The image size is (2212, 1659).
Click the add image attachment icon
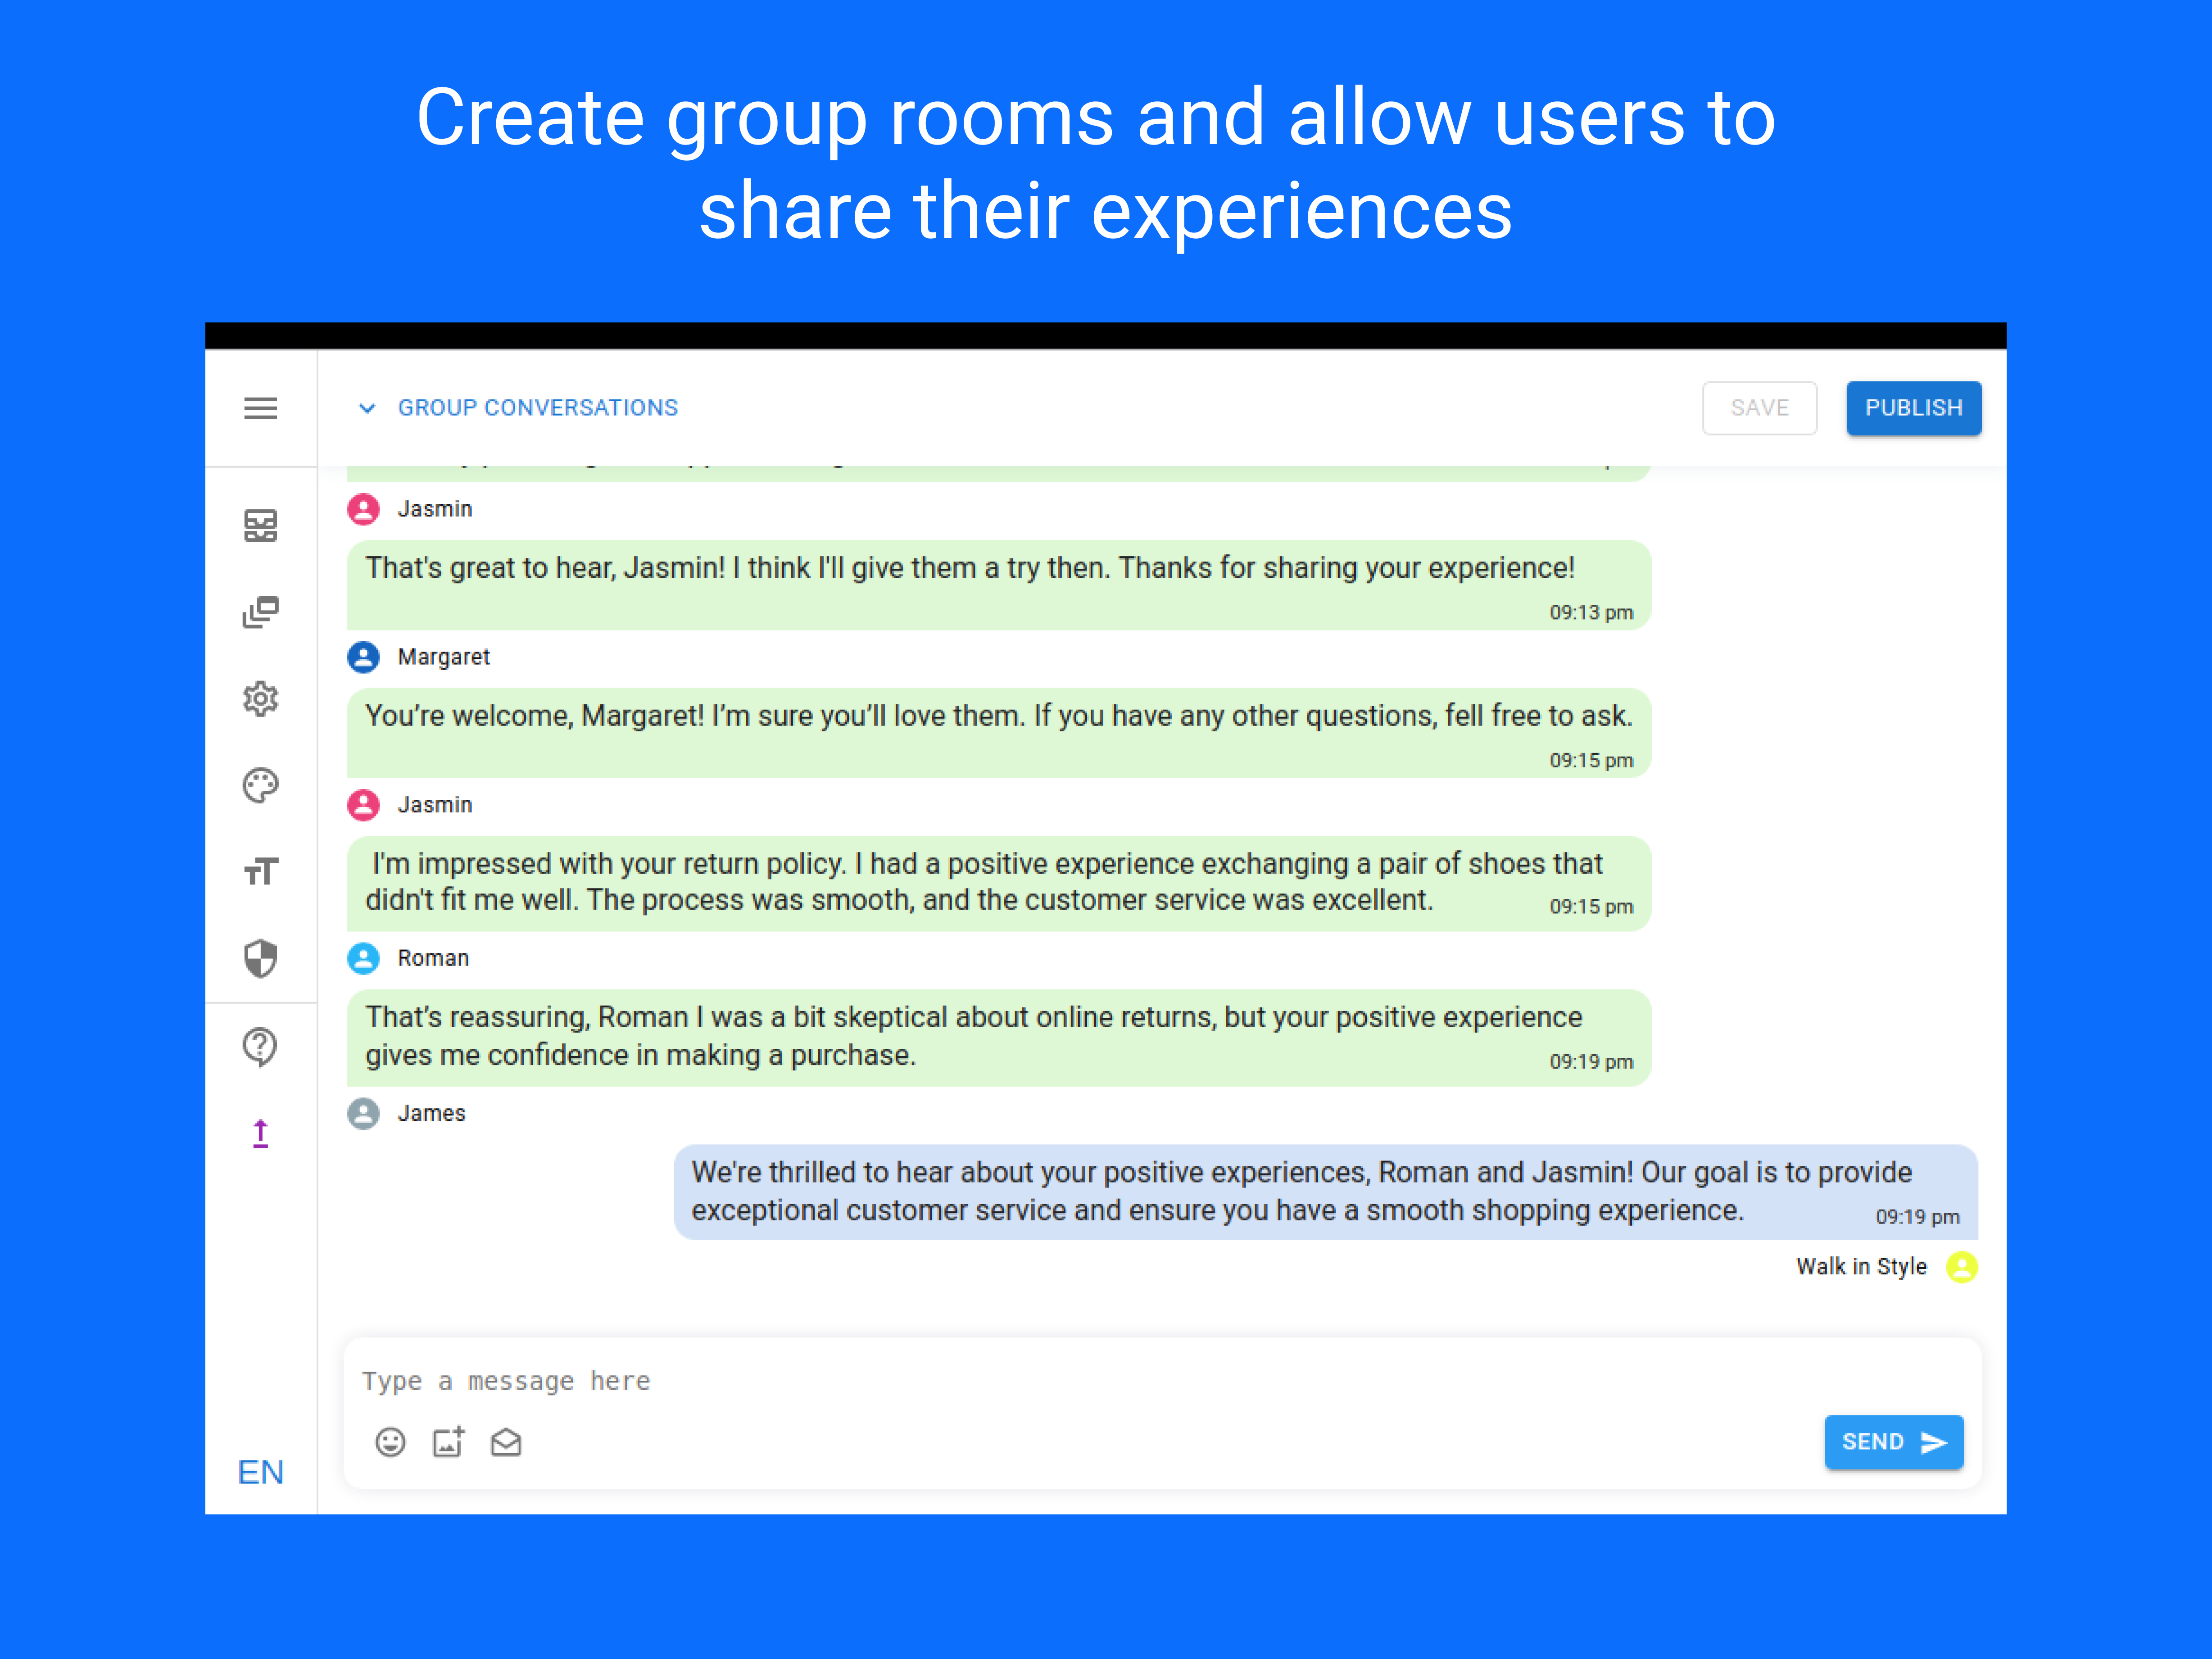pyautogui.click(x=448, y=1442)
